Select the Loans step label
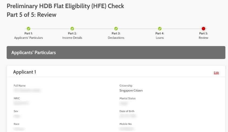 coord(160,38)
